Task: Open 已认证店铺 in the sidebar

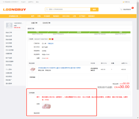Action: tap(10, 50)
